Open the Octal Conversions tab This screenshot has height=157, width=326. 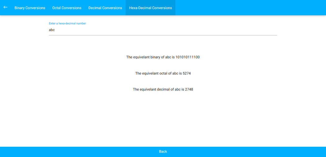[x=67, y=8]
